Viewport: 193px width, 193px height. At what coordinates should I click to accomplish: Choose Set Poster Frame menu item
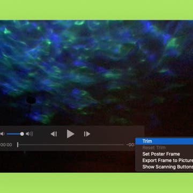(164, 154)
